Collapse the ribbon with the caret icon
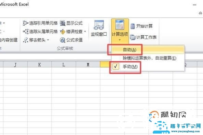This screenshot has height=135, width=203. [x=200, y=13]
